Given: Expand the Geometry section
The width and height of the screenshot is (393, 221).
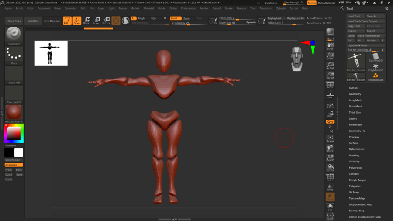Looking at the screenshot, I should coord(355,94).
